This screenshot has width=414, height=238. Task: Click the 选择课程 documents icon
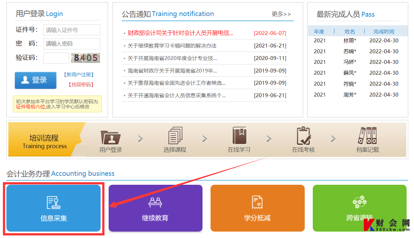175,136
